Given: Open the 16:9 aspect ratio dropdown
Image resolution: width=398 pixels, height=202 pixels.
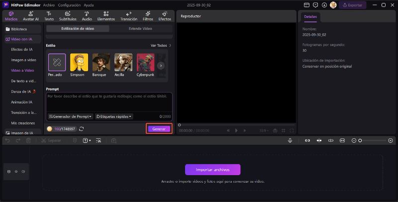Looking at the screenshot, I should pyautogui.click(x=264, y=130).
